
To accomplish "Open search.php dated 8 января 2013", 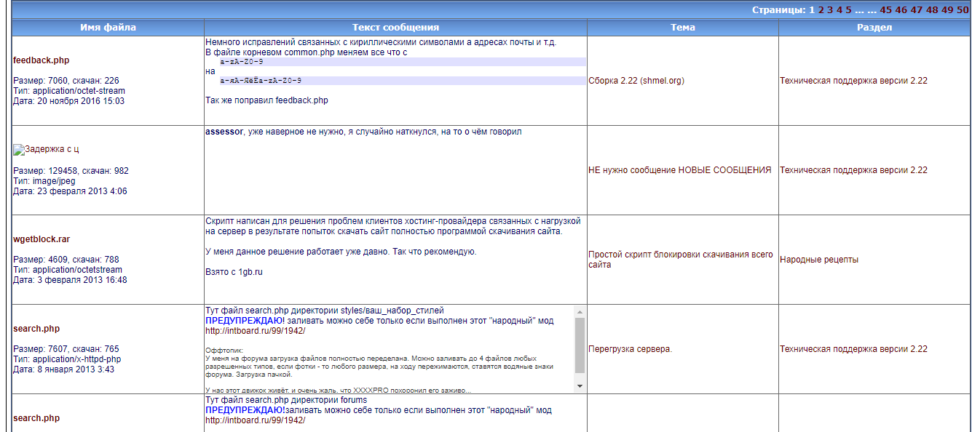I will pyautogui.click(x=36, y=329).
